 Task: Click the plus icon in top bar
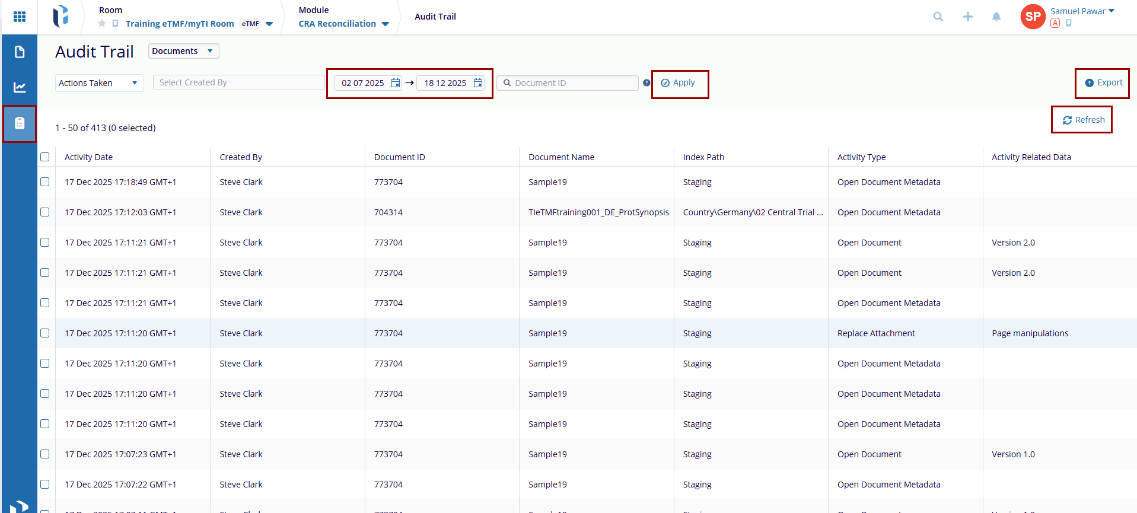click(x=967, y=17)
